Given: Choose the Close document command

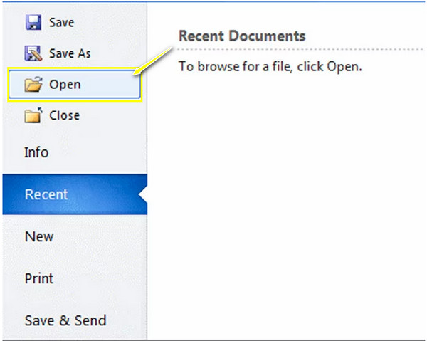Looking at the screenshot, I should [64, 115].
